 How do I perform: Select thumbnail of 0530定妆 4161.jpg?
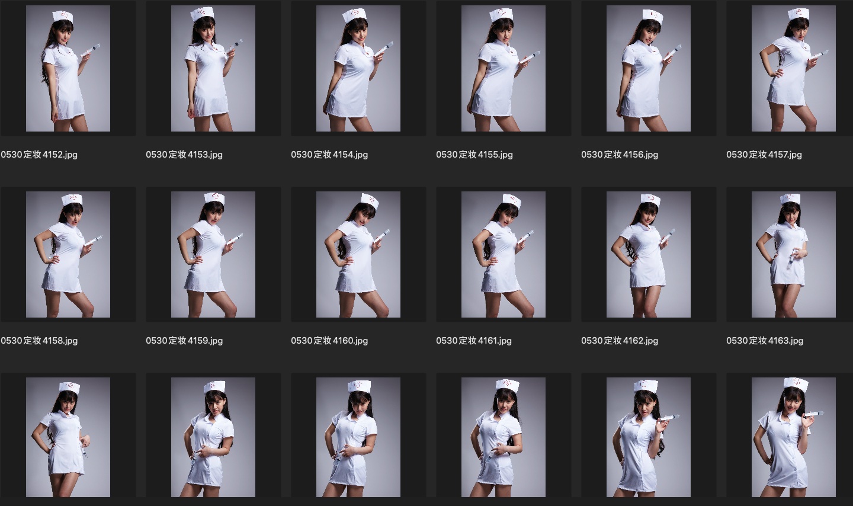click(x=504, y=254)
